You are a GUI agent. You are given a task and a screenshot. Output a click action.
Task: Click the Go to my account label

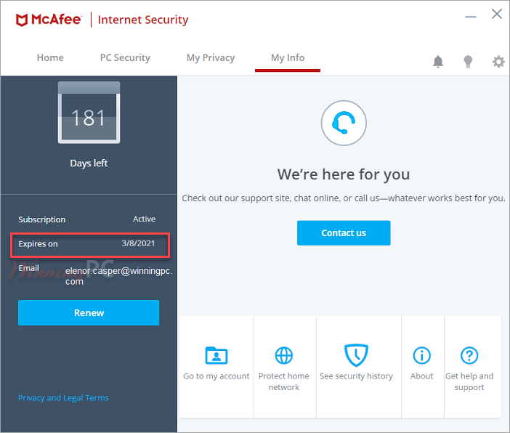pyautogui.click(x=216, y=376)
